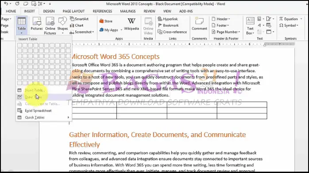Screen dimensions: 309x173
Task: Open the Screenshot dropdown
Action: click(x=82, y=32)
